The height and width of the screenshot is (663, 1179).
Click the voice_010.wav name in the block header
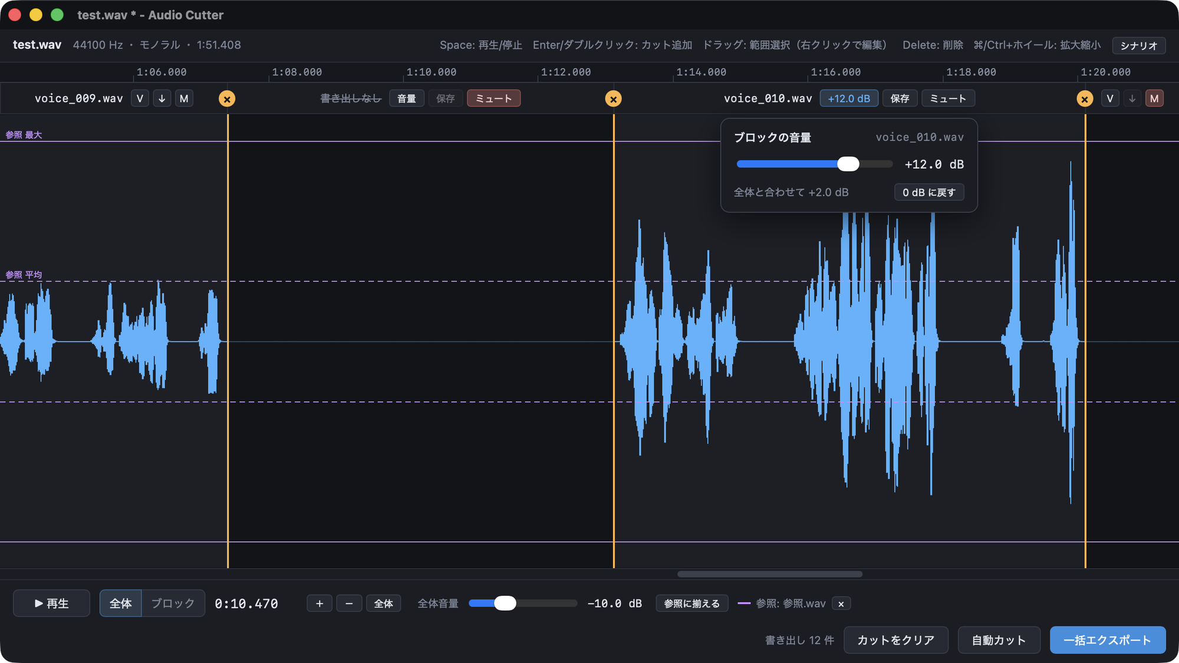coord(768,98)
